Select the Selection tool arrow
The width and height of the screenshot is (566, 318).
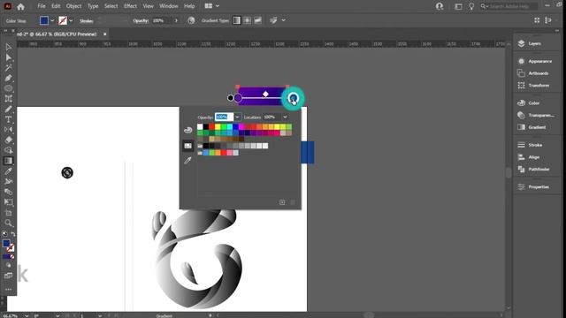click(8, 47)
